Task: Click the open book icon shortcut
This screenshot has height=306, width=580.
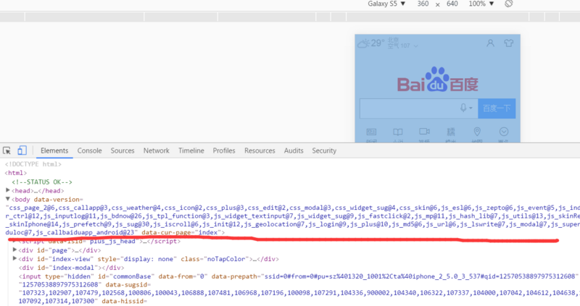Action: coord(397,132)
